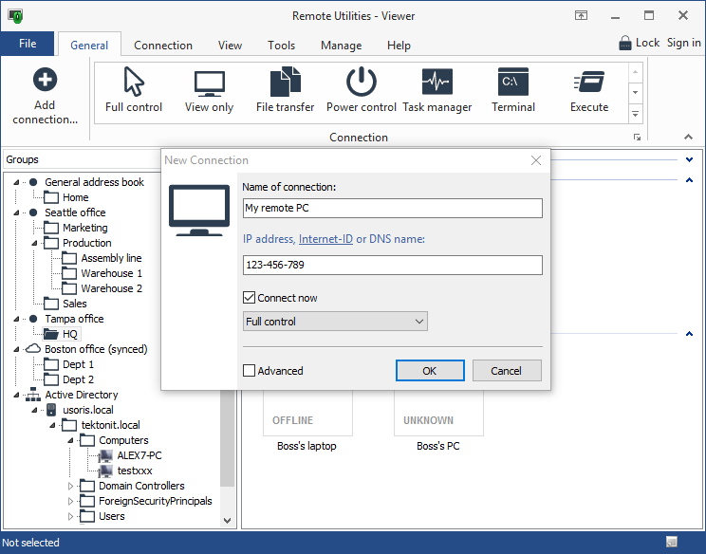Image resolution: width=706 pixels, height=554 pixels.
Task: Select the Execute tool icon
Action: tap(589, 83)
